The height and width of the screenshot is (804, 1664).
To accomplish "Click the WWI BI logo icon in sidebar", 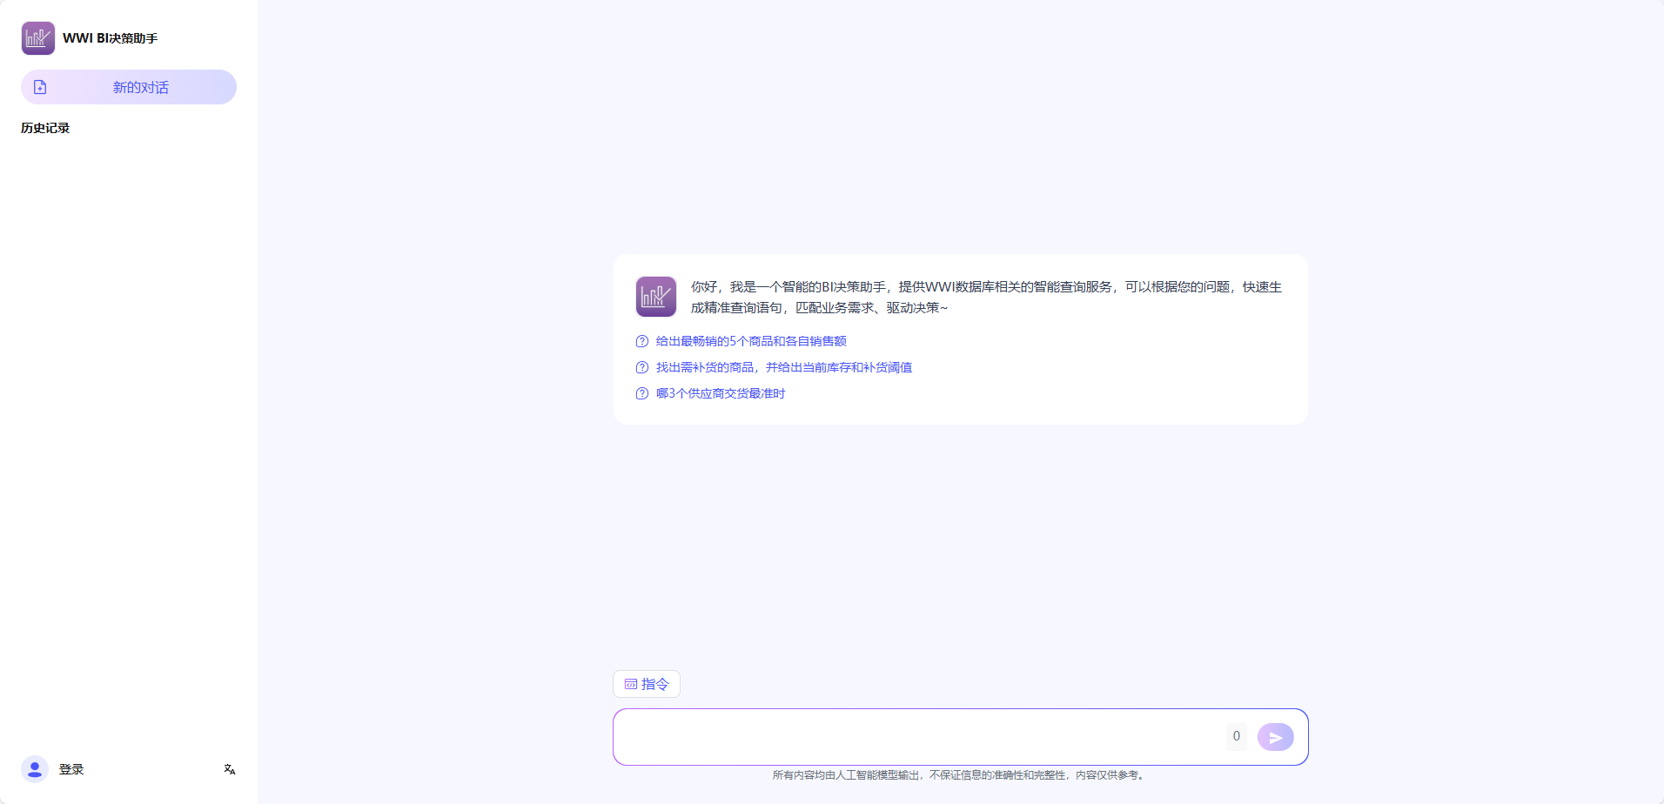I will click(38, 38).
